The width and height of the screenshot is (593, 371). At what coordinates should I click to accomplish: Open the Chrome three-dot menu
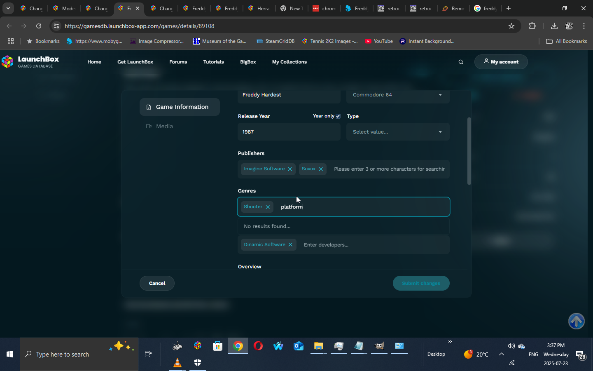(584, 26)
